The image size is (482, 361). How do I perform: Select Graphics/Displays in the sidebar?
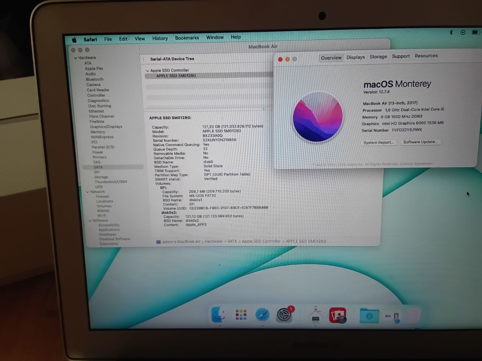click(x=106, y=127)
